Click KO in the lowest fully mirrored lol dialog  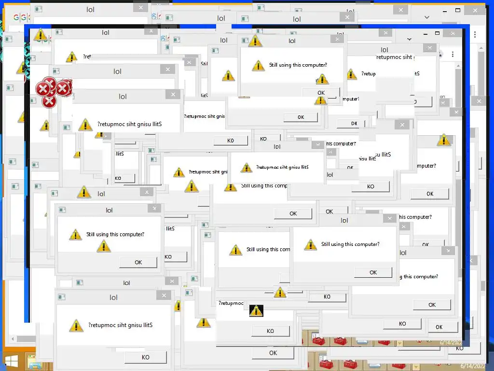[146, 357]
